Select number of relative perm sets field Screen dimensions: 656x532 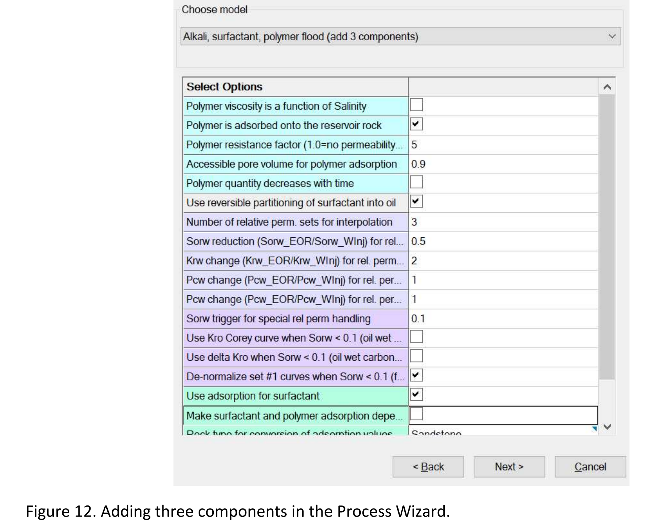502,222
